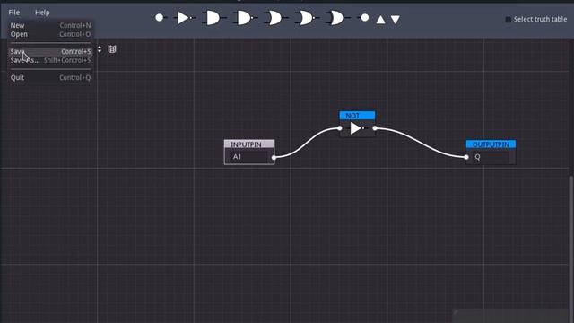
Task: Choose New from the File menu
Action: pos(50,25)
